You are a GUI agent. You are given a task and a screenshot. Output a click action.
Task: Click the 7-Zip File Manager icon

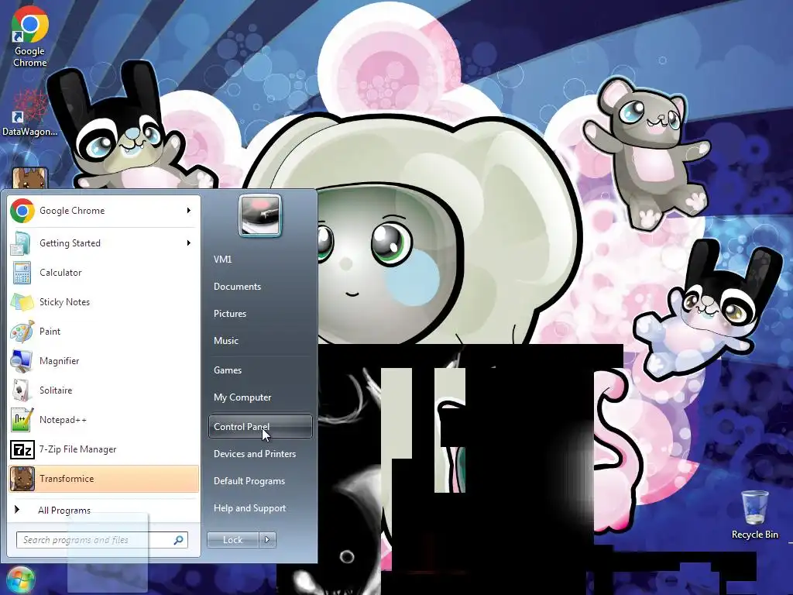[22, 449]
